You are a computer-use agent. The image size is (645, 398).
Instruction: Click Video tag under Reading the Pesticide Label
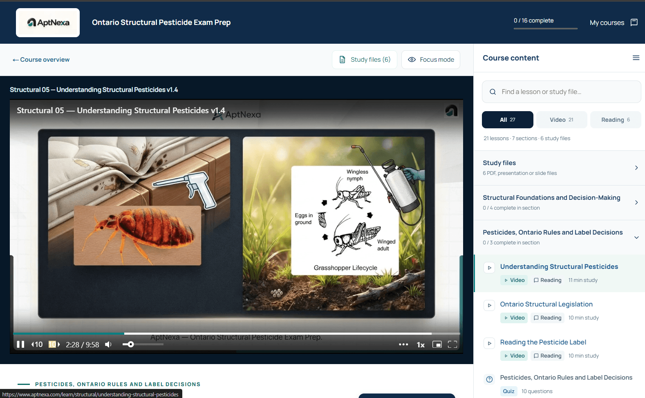point(514,356)
